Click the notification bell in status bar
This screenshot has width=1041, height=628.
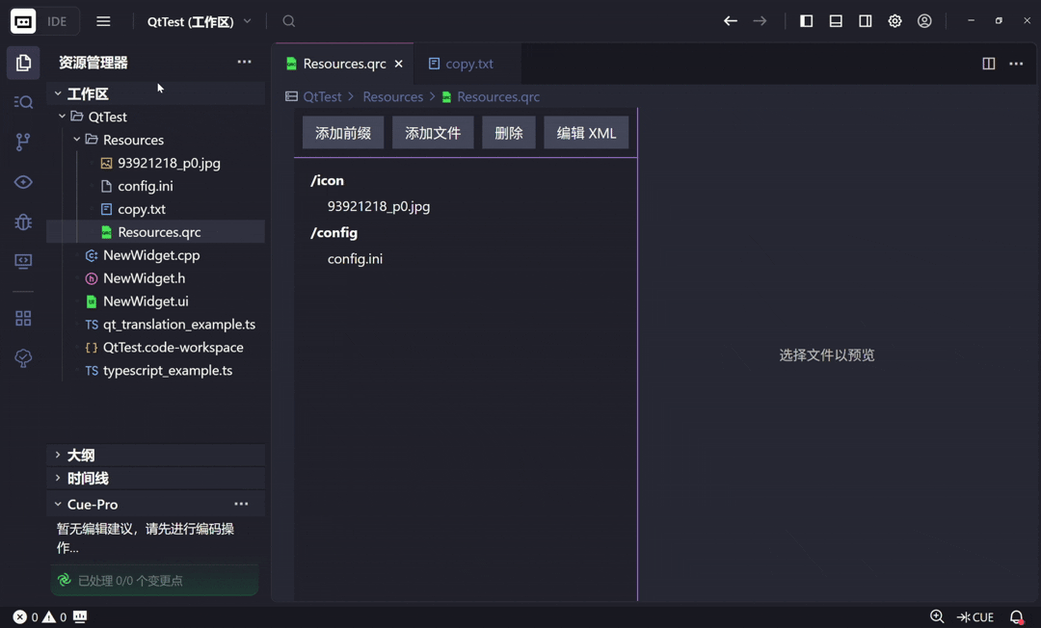[1016, 616]
